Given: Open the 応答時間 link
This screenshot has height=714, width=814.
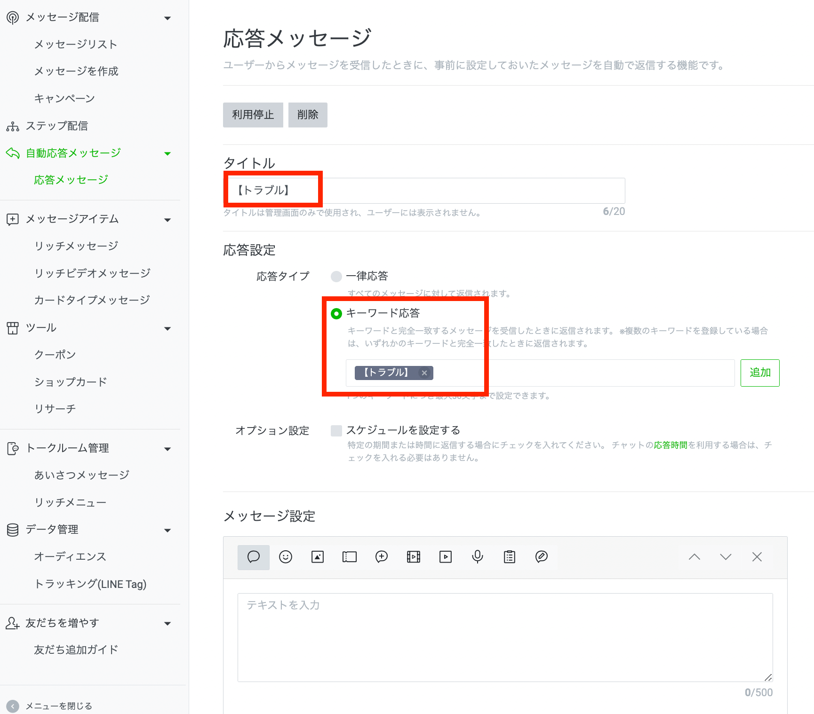Looking at the screenshot, I should pos(670,445).
